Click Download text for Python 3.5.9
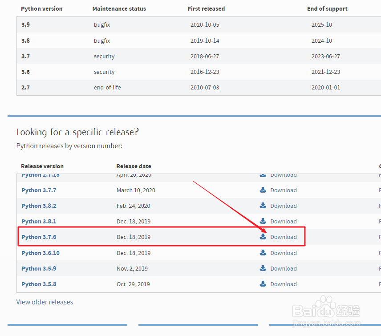The height and width of the screenshot is (336, 381). pyautogui.click(x=284, y=268)
